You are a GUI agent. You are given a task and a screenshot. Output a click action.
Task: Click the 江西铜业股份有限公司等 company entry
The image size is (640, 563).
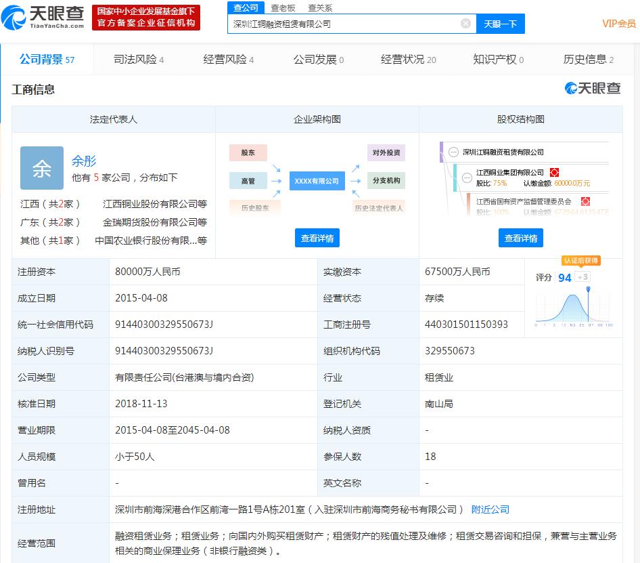(155, 204)
